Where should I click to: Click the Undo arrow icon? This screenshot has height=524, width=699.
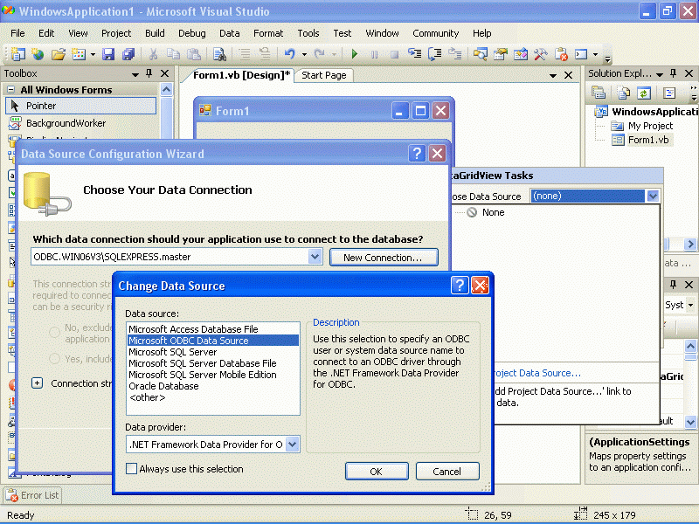pos(290,54)
